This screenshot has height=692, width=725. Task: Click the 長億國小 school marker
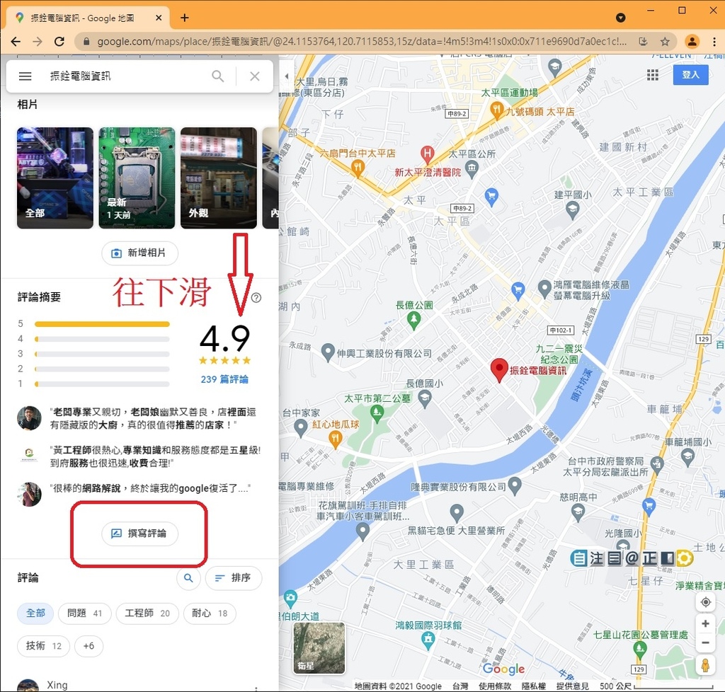click(425, 397)
